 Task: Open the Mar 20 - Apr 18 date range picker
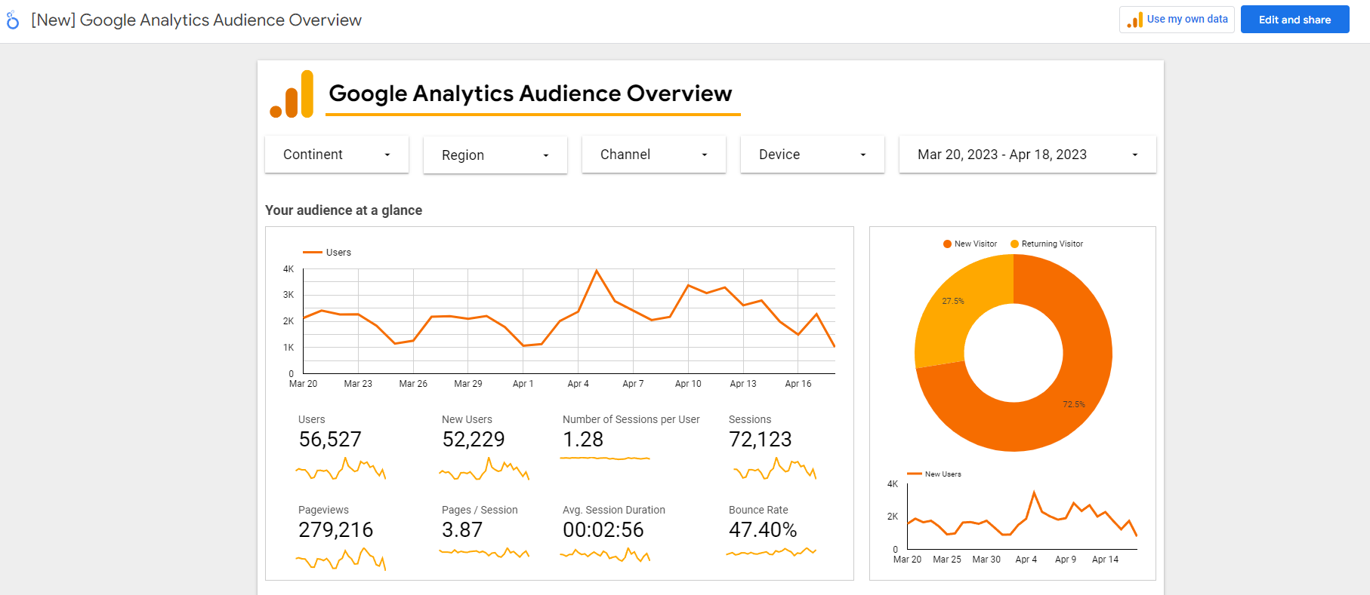click(x=1028, y=155)
